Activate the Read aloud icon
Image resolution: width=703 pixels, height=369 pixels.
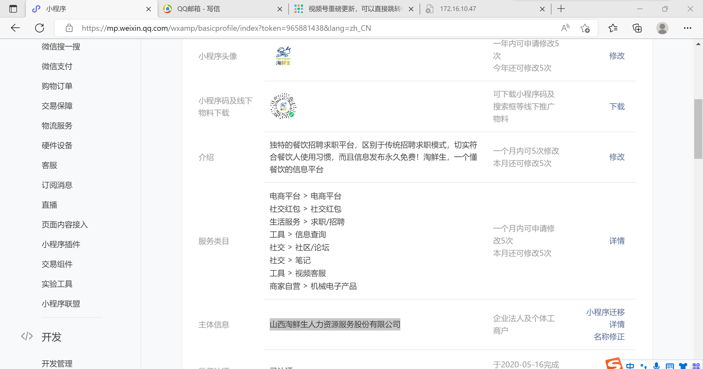coord(565,28)
